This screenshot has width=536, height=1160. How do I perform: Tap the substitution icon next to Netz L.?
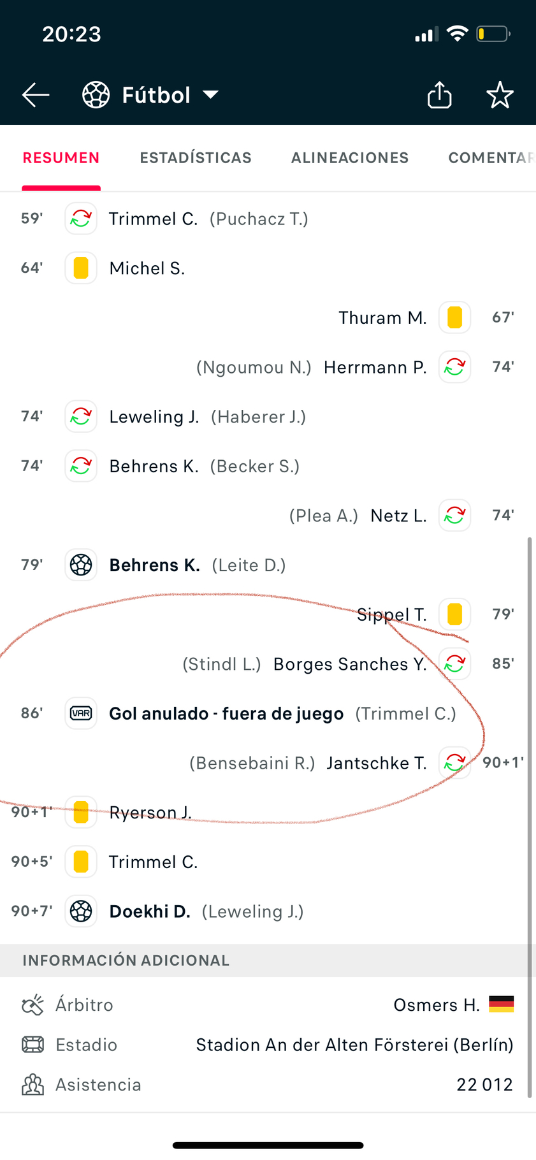coord(455,515)
